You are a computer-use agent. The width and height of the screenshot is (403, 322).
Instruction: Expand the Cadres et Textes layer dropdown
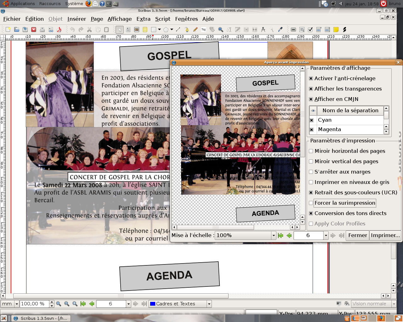(x=209, y=304)
